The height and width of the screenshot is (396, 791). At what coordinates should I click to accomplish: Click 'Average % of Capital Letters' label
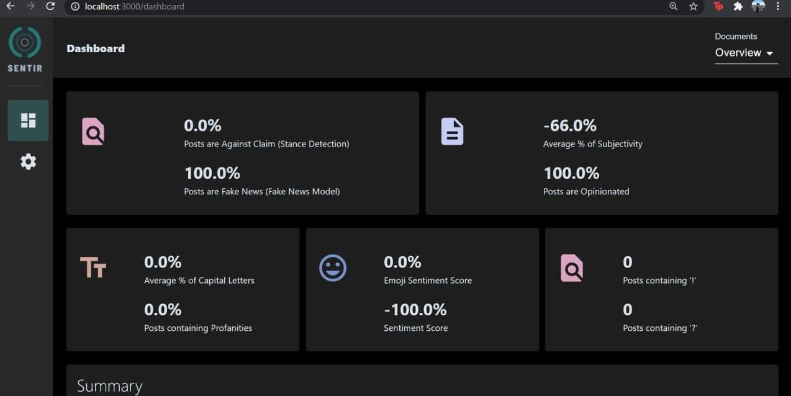[199, 281]
